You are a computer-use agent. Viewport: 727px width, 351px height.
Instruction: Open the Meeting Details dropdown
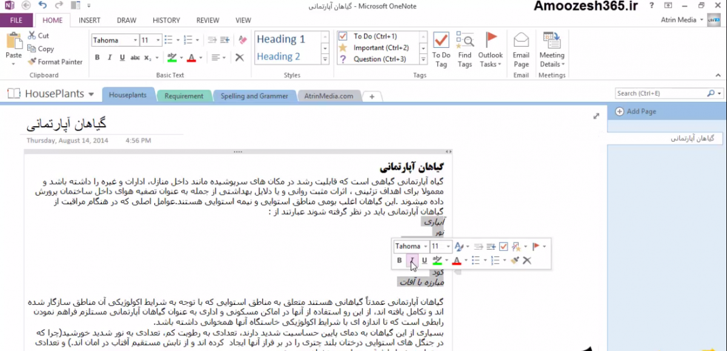coord(551,50)
